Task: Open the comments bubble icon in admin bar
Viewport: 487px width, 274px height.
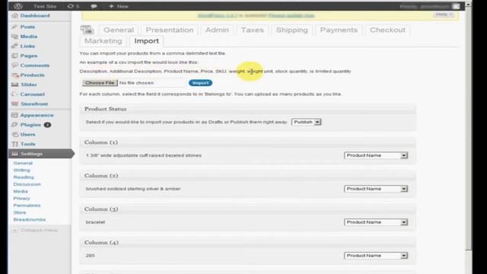Action: [94, 6]
